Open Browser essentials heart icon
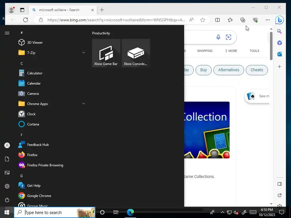Image resolution: width=291 pixels, height=218 pixels. [255, 20]
